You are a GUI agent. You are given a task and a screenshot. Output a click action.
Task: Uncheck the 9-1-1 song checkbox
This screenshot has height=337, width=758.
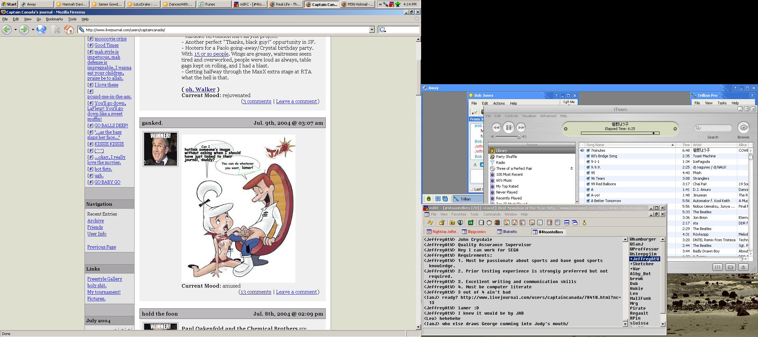[588, 162]
